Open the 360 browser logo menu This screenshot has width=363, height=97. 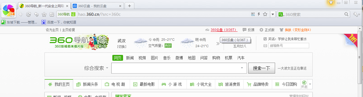pyautogui.click(x=9, y=11)
